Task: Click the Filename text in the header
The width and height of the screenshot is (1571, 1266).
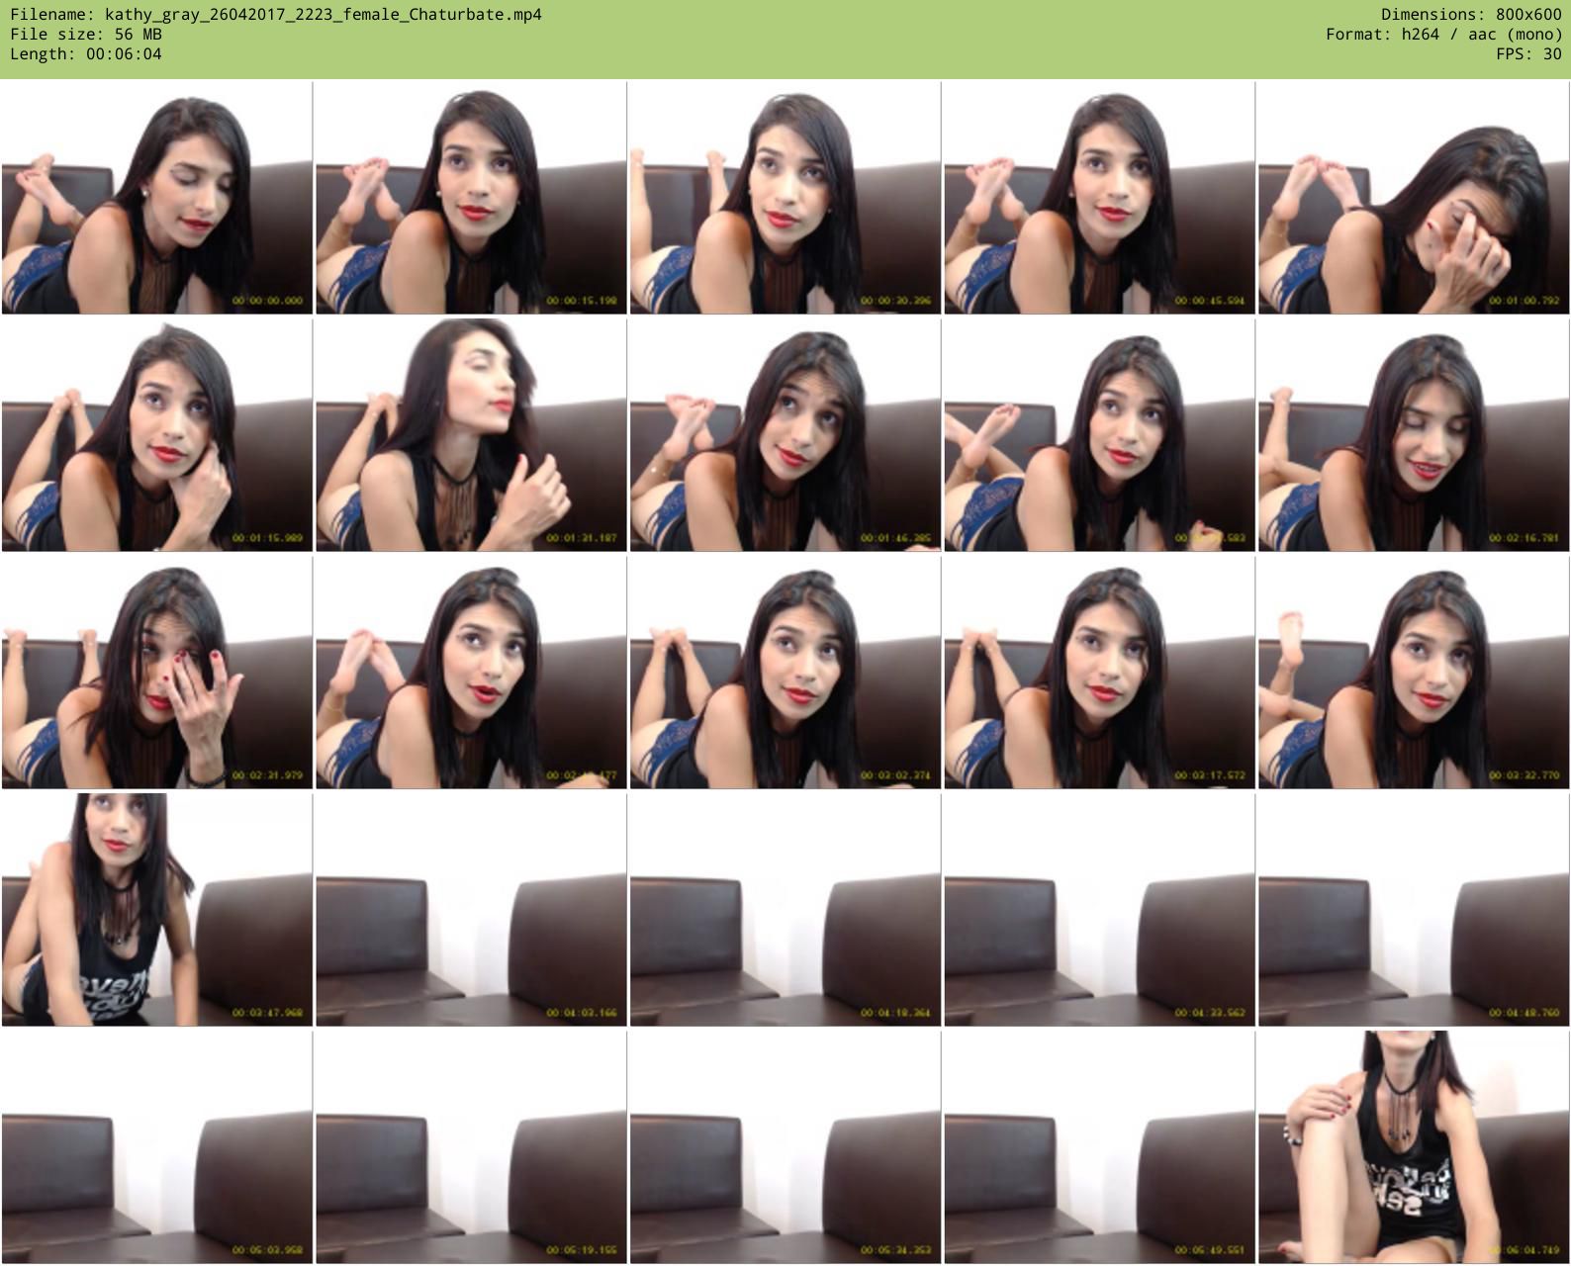Action: [x=276, y=14]
